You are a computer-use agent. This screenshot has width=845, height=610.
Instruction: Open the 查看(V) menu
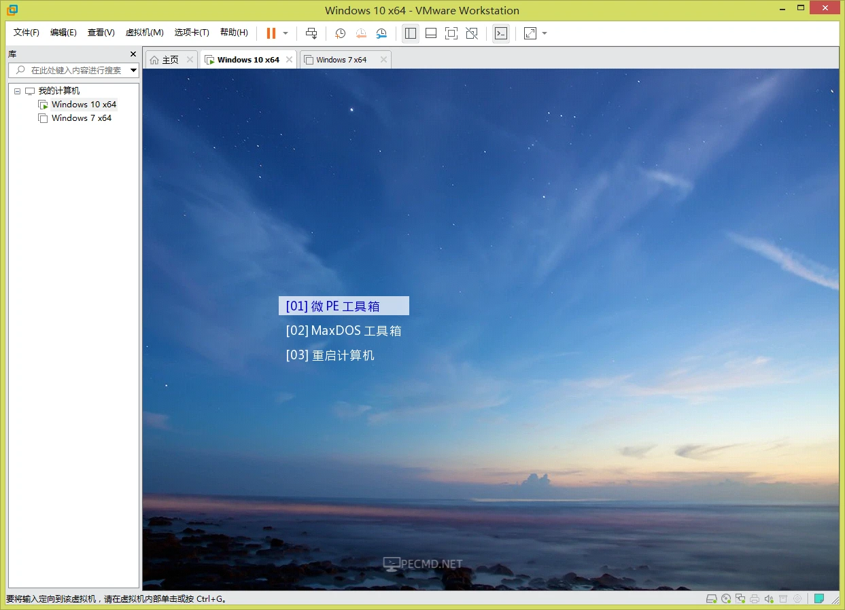(x=101, y=33)
